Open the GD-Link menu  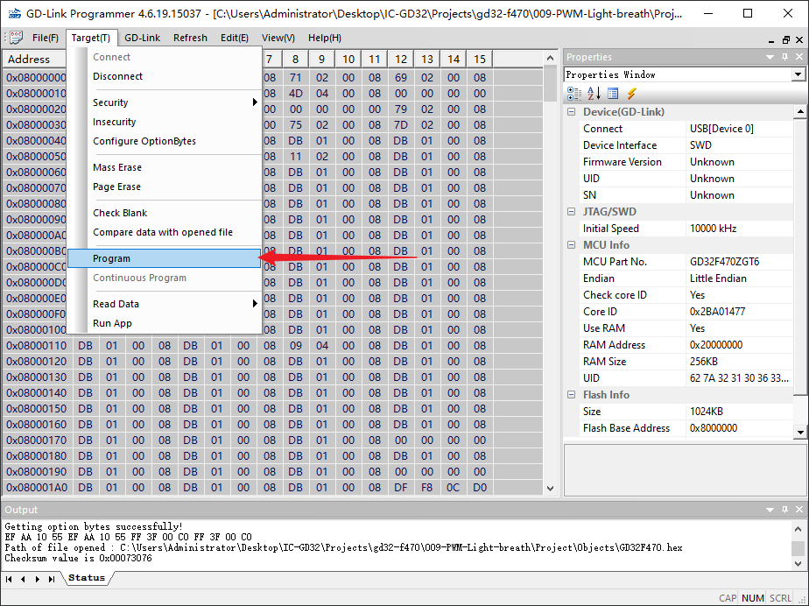(x=143, y=38)
